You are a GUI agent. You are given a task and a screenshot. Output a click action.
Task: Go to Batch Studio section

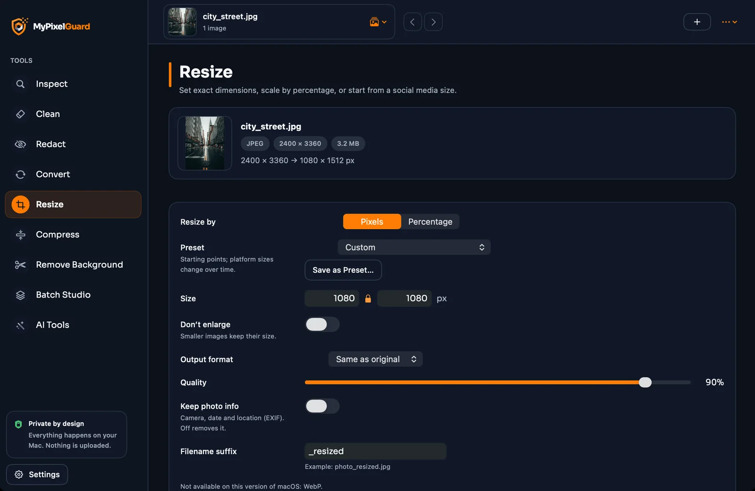point(73,295)
